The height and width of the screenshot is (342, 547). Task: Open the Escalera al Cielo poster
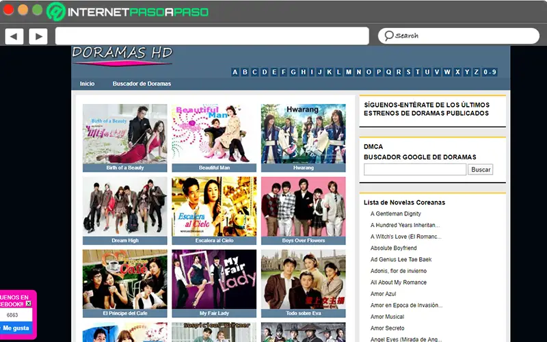[x=214, y=207]
